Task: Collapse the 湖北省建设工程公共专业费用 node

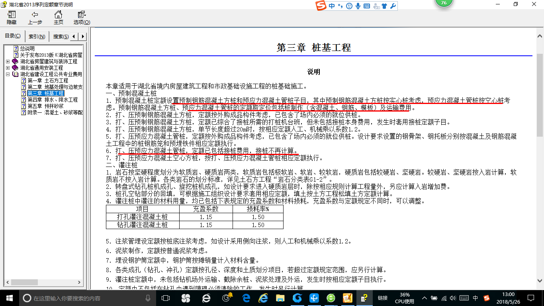Action: click(x=8, y=74)
